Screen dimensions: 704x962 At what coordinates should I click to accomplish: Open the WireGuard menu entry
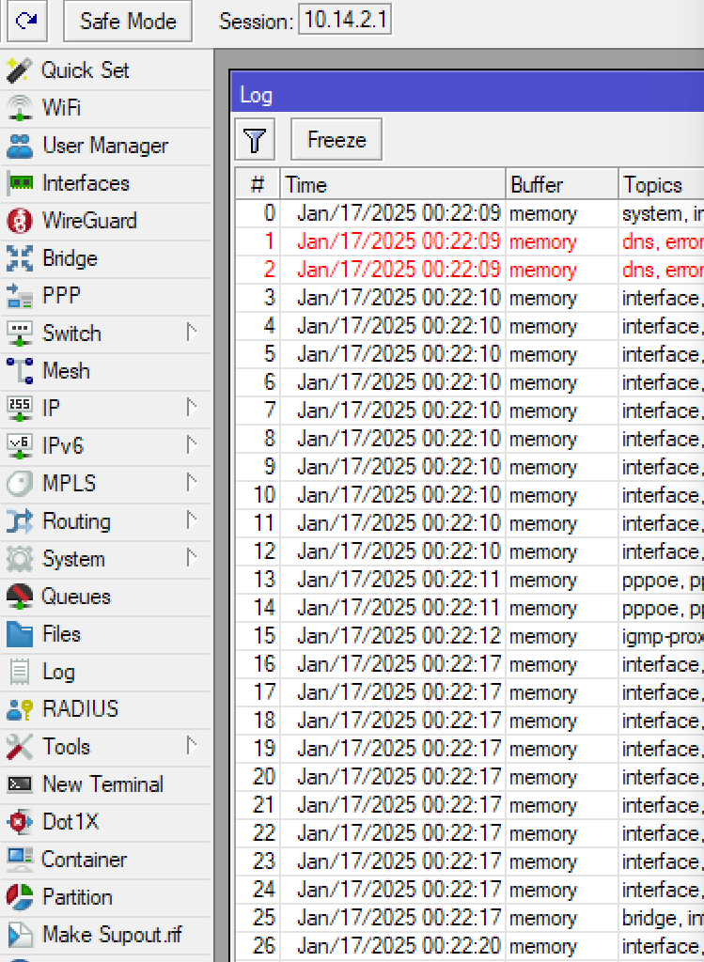pos(105,221)
